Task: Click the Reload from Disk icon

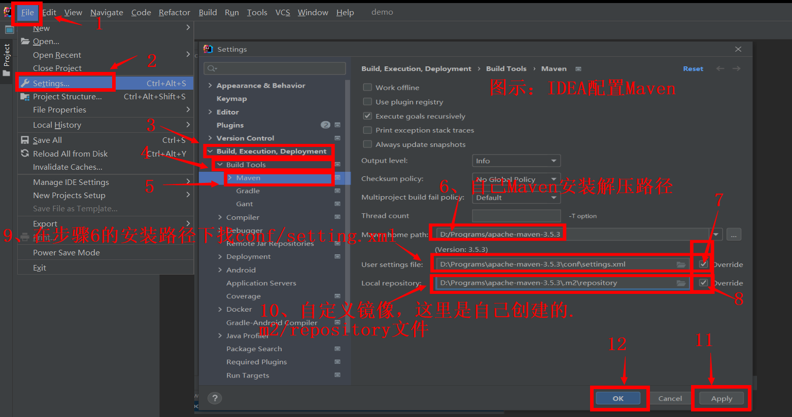Action: coord(25,153)
